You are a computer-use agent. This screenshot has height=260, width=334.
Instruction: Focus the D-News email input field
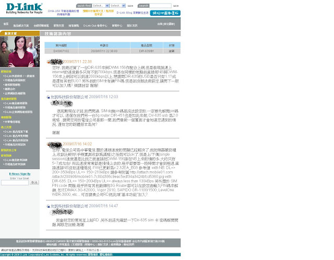(x=15, y=183)
